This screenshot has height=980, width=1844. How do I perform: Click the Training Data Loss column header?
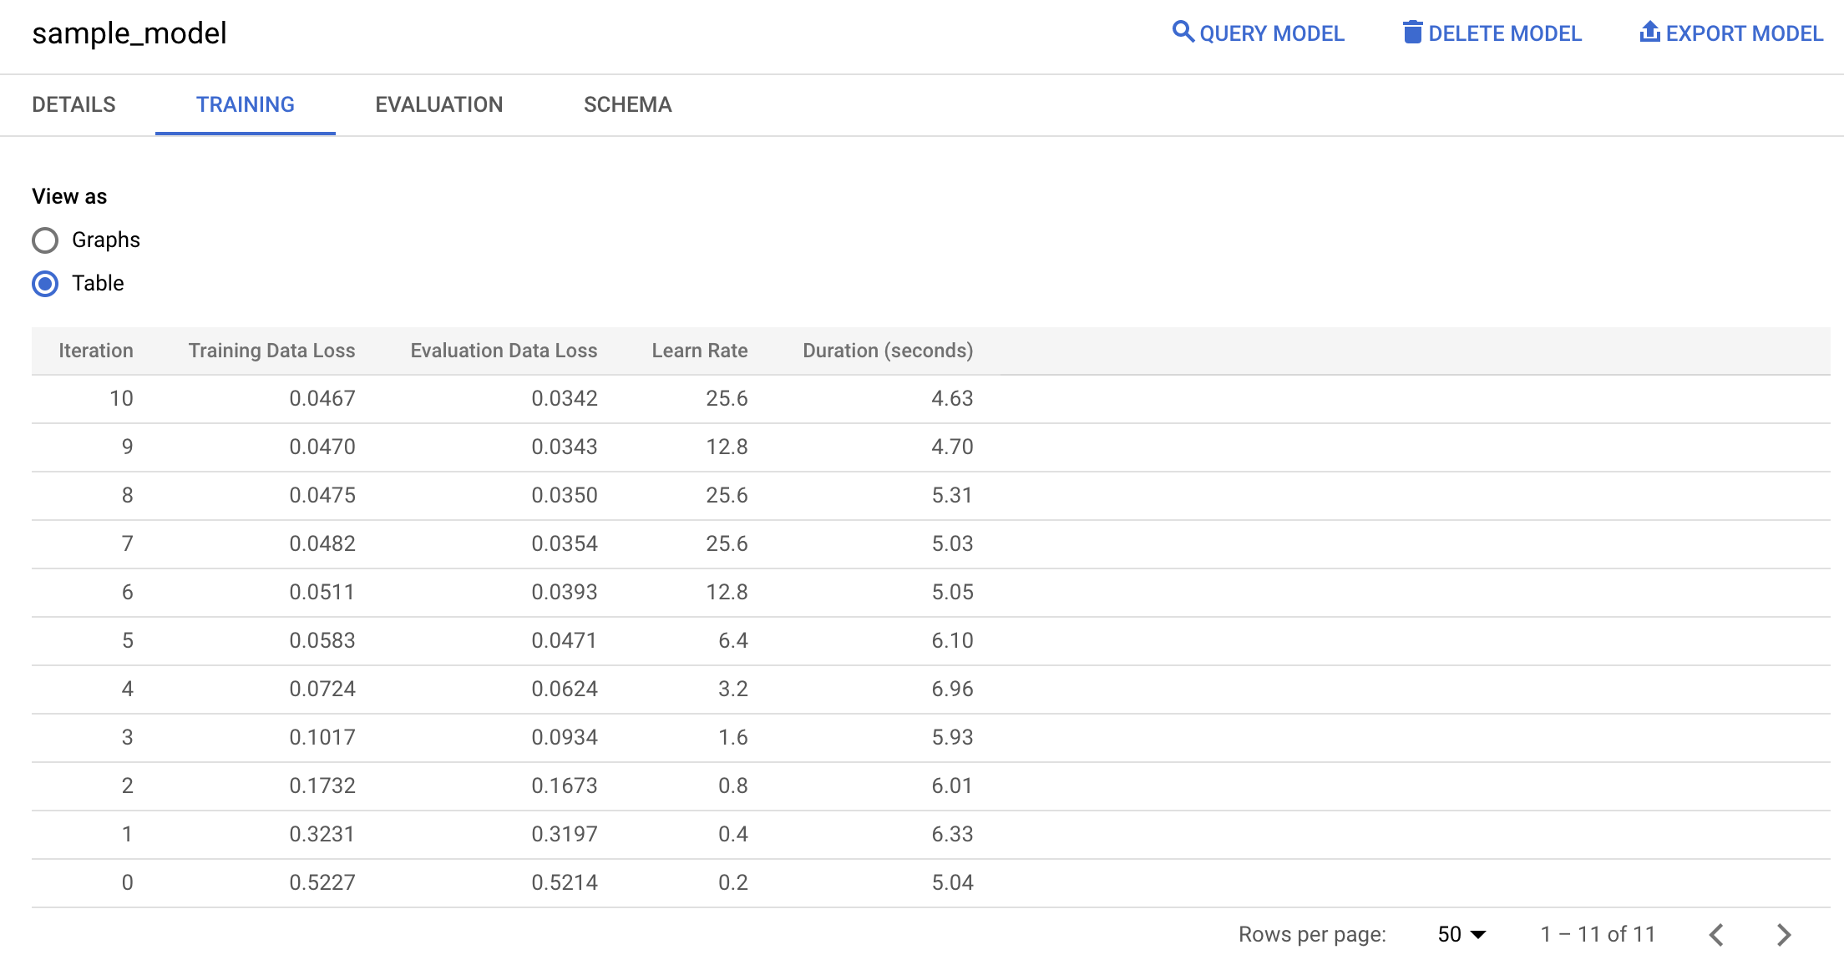coord(271,351)
